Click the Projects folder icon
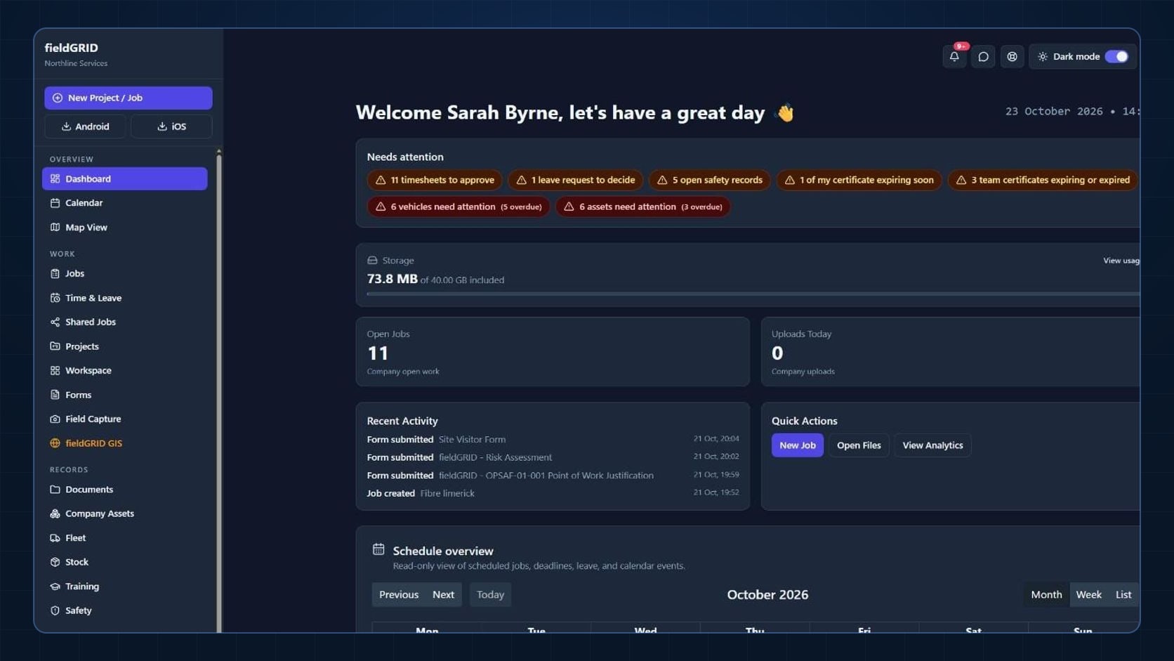The width and height of the screenshot is (1174, 661). 55,346
